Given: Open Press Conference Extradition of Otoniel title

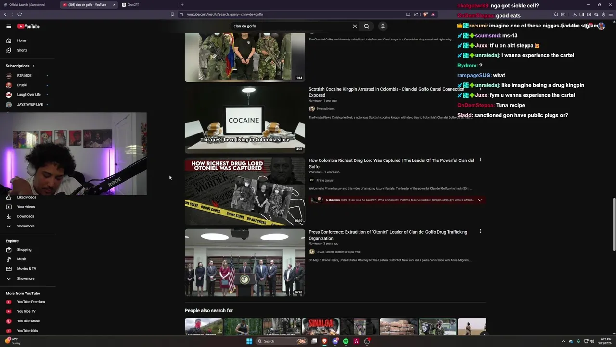Looking at the screenshot, I should point(388,235).
